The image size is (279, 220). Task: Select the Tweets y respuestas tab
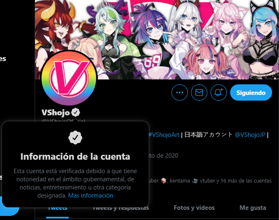(x=121, y=209)
